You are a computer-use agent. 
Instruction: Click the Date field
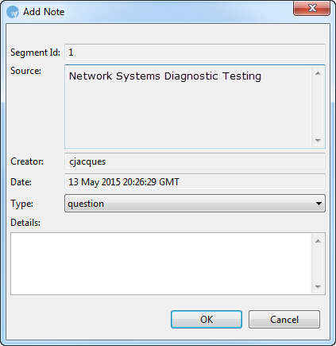click(195, 182)
